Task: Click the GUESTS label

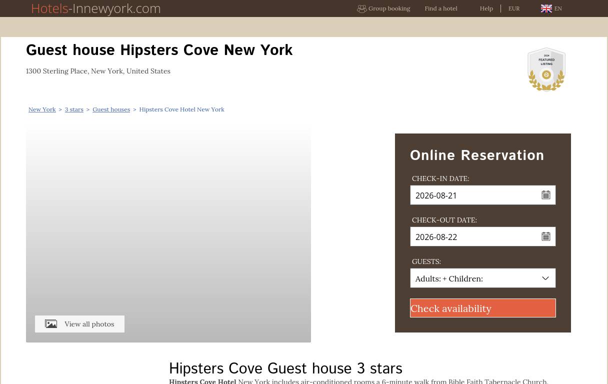Action: pyautogui.click(x=426, y=261)
